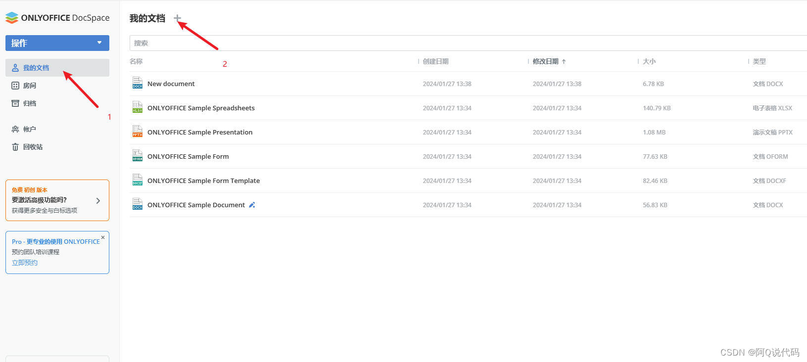The height and width of the screenshot is (362, 807).
Task: Open ONLYOFFICE Sample Document
Action: tap(196, 205)
